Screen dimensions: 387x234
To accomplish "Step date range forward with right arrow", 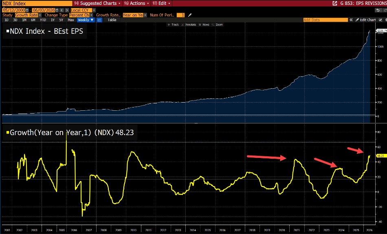I will pyautogui.click(x=67, y=10).
